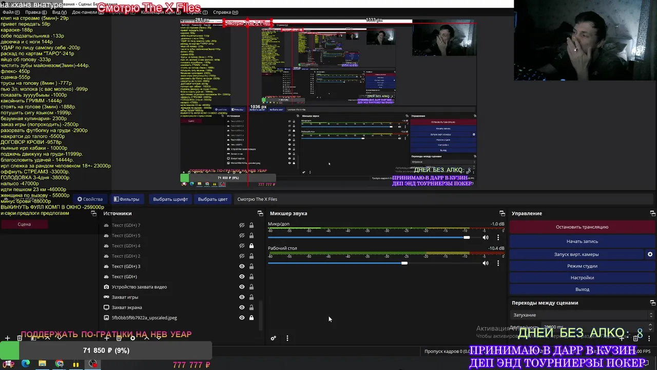Pop out the Scenes dock panel
The height and width of the screenshot is (370, 657).
93,213
